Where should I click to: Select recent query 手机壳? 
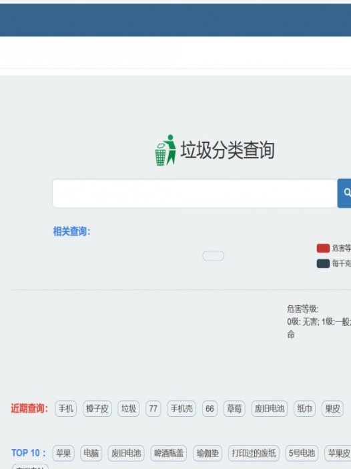pos(182,409)
